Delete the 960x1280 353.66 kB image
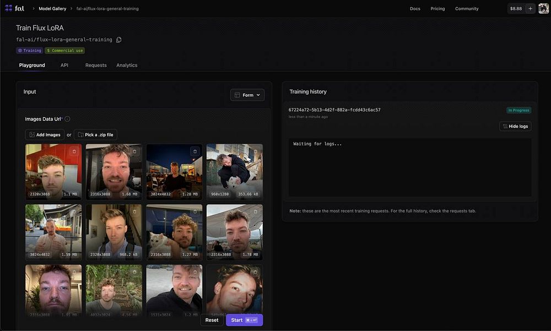Image resolution: width=551 pixels, height=331 pixels. 256,151
